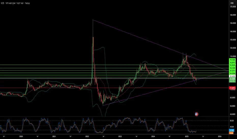Select the green 99.7605 price label
Image resolution: width=237 pixels, height=139 pixels.
pyautogui.click(x=232, y=60)
